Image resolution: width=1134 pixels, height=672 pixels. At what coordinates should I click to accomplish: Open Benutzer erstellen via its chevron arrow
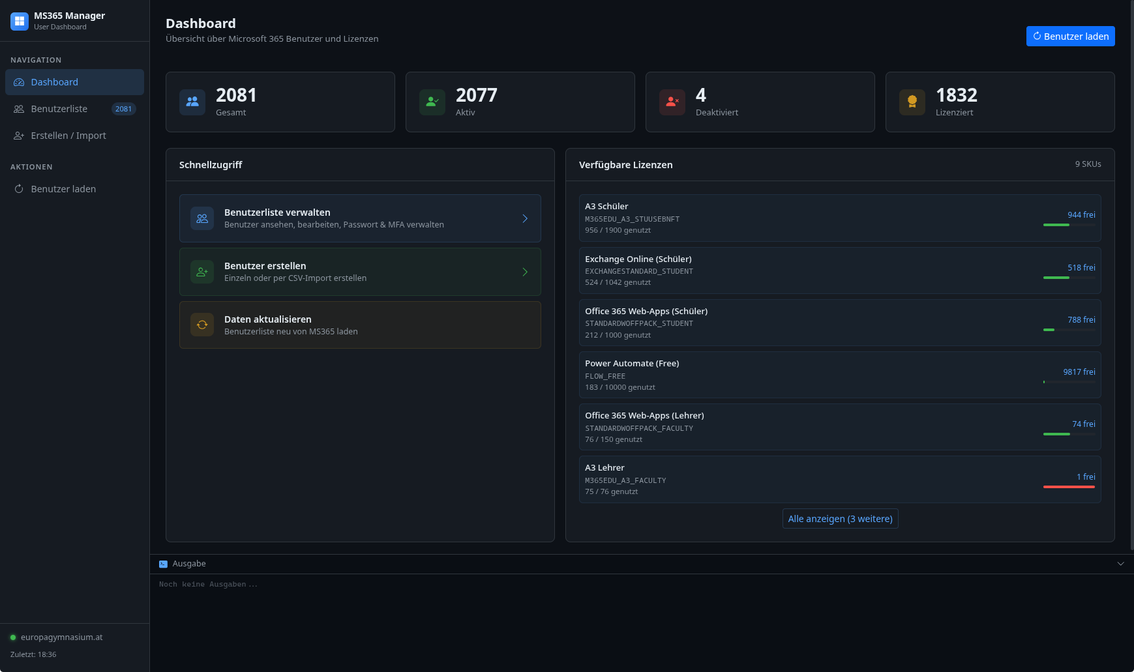[525, 272]
